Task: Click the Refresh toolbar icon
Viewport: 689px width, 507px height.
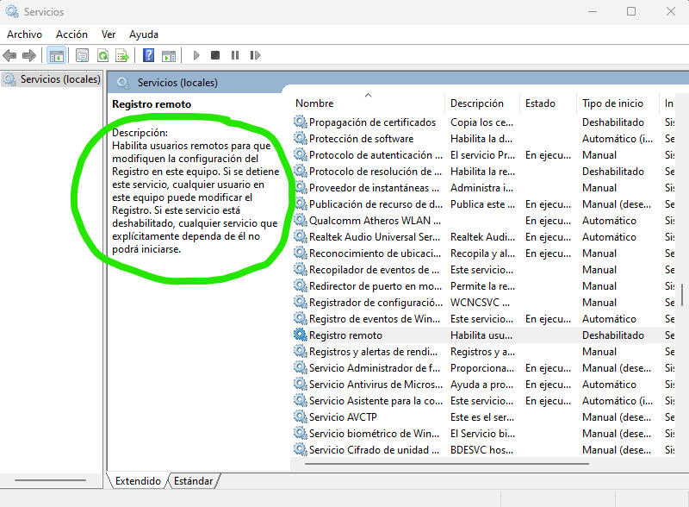Action: coord(102,55)
